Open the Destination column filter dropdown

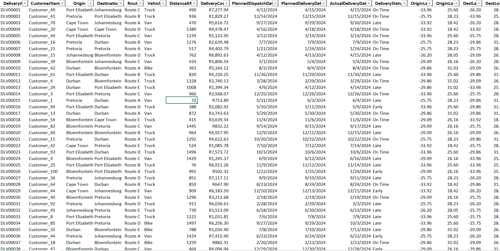(x=121, y=3)
